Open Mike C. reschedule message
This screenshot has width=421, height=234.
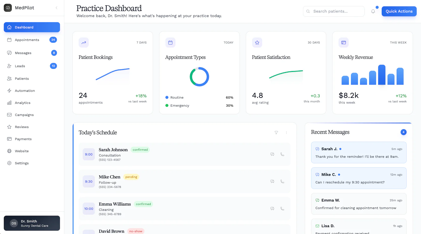(x=358, y=178)
